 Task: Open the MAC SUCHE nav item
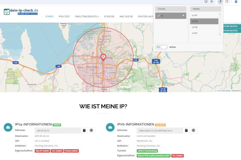[126, 17]
